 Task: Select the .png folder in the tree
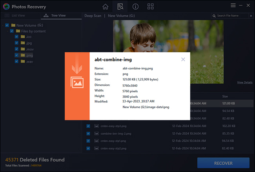coord(29,55)
